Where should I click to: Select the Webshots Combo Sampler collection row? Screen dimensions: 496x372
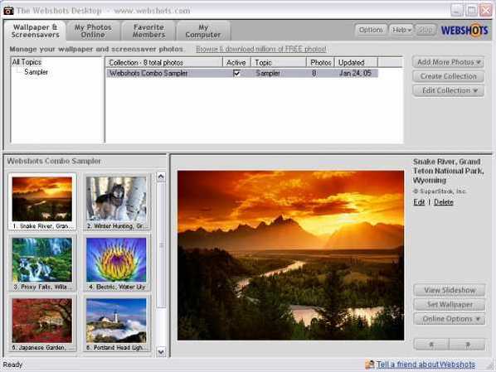(x=242, y=73)
